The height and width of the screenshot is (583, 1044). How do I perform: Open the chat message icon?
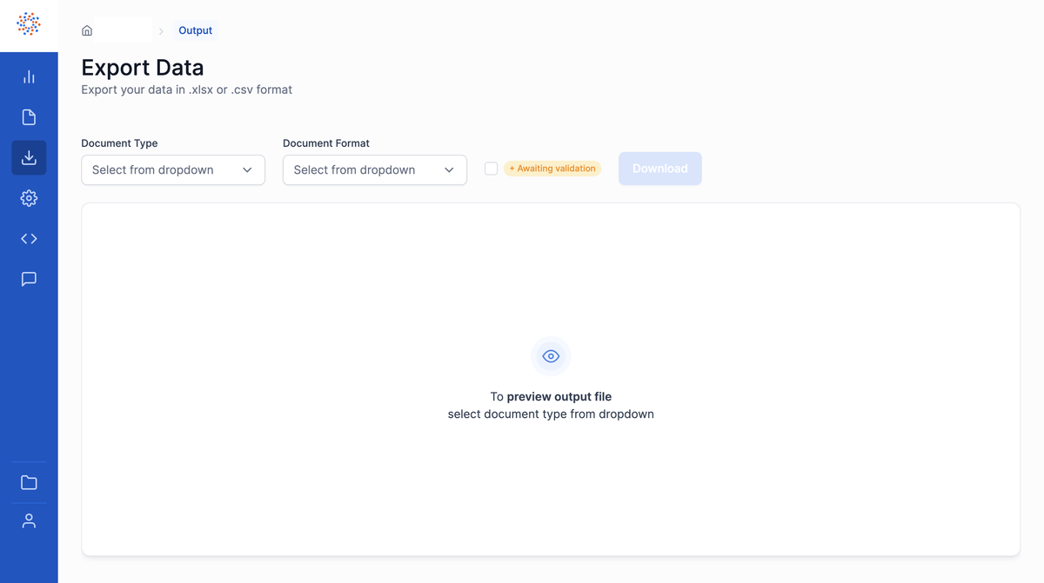pos(29,279)
